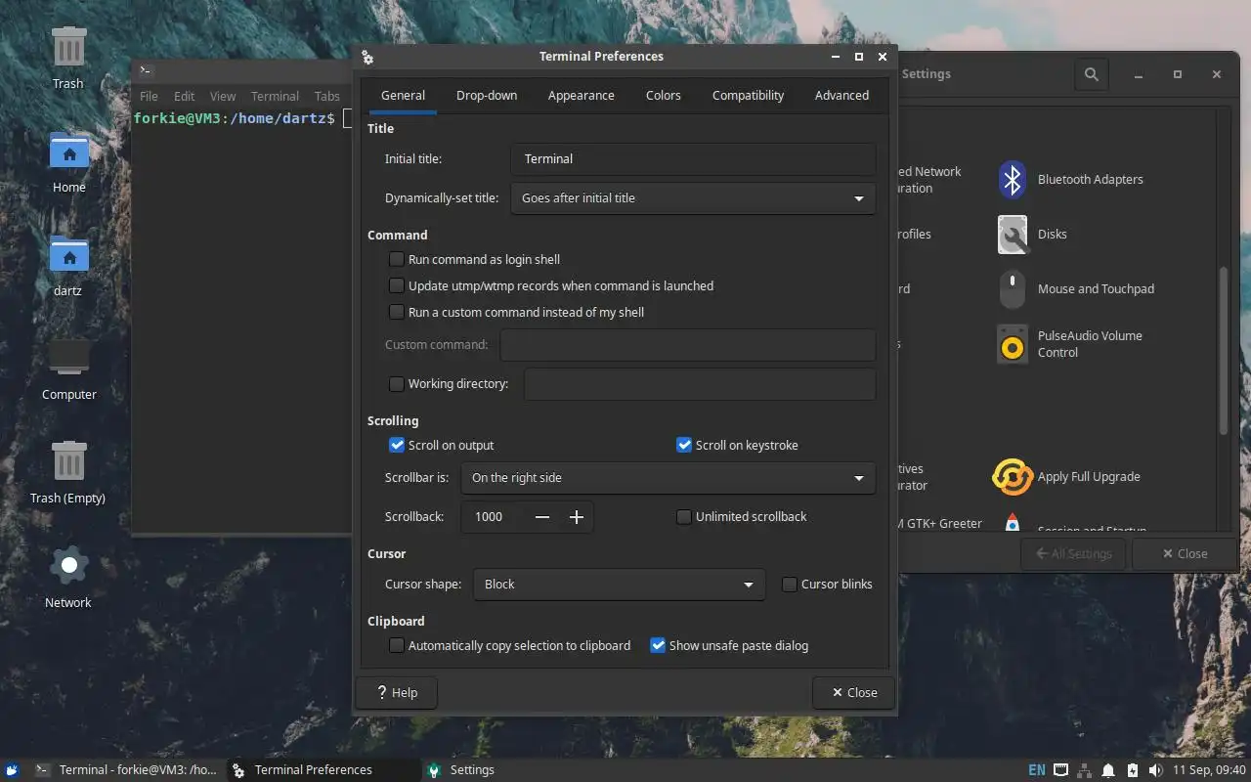
Task: Click the applications menu icon in taskbar
Action: click(x=12, y=770)
